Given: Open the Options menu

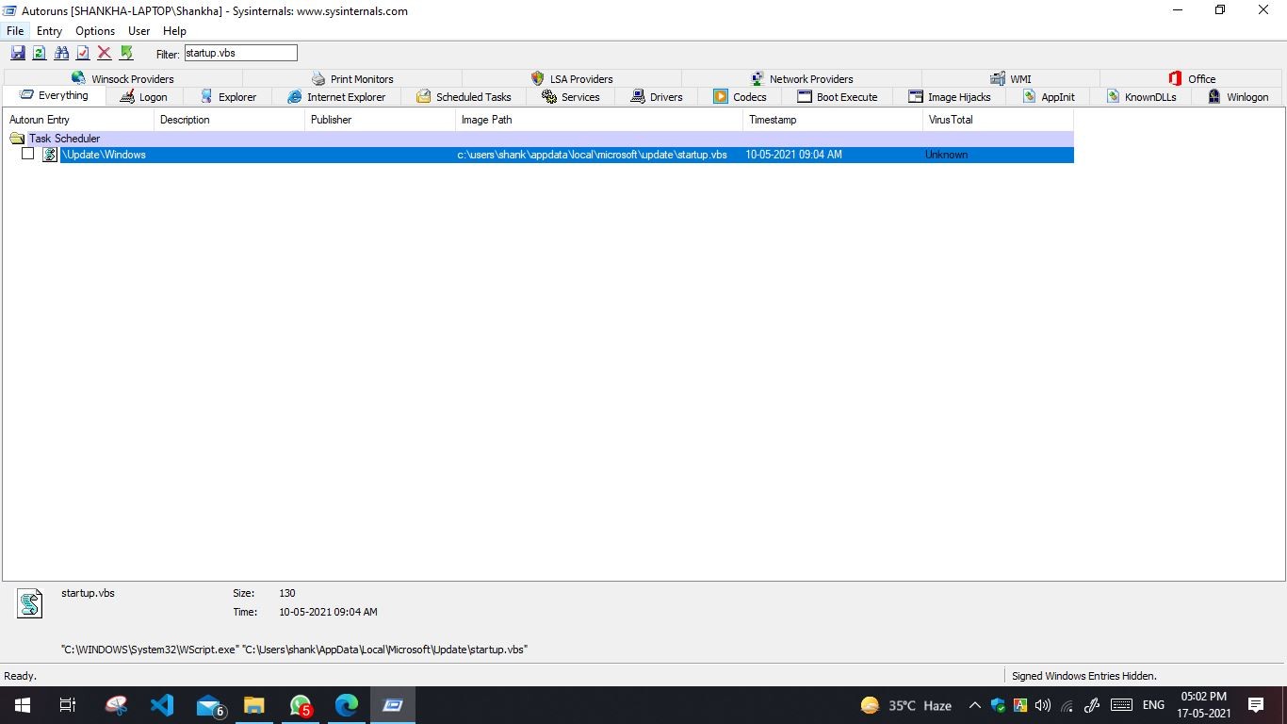Looking at the screenshot, I should click(94, 30).
